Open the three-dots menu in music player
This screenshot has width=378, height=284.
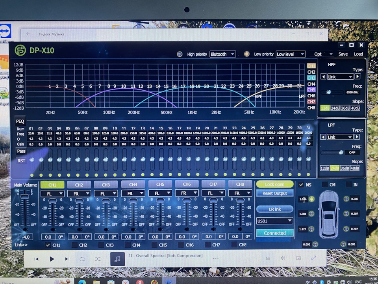click(x=216, y=258)
